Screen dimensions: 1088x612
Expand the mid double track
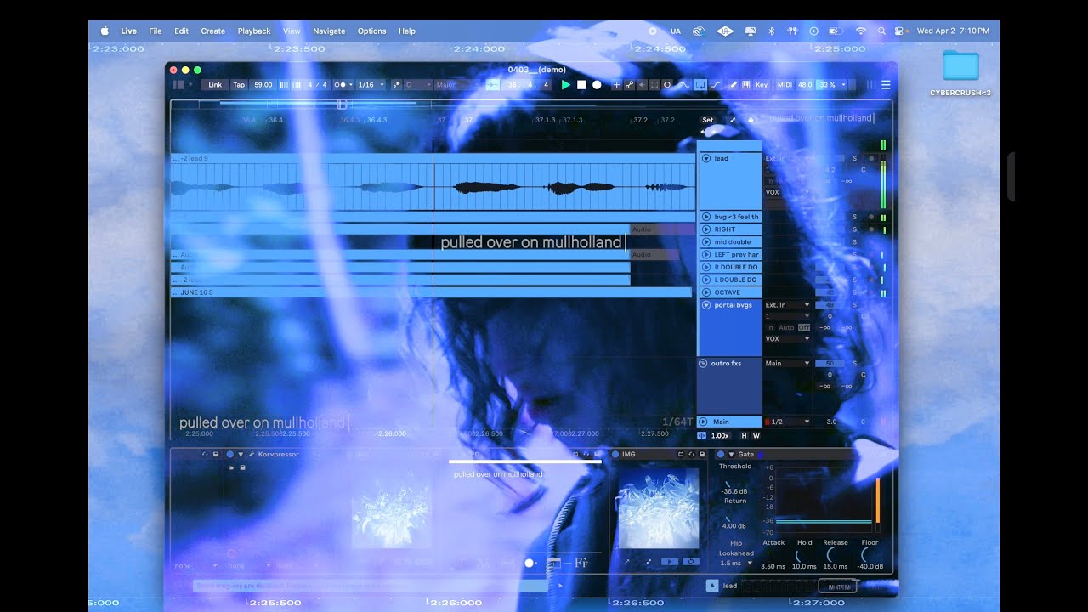(x=706, y=242)
